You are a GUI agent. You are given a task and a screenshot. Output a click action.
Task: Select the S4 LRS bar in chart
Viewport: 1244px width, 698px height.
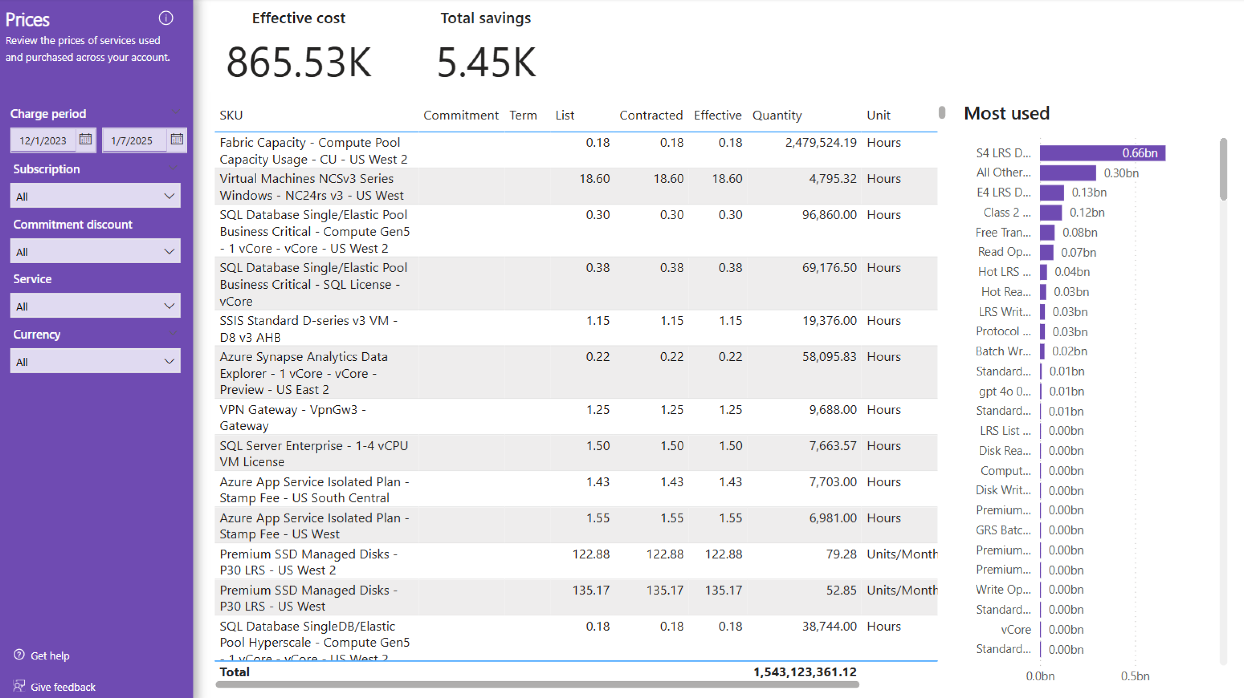pos(1102,153)
